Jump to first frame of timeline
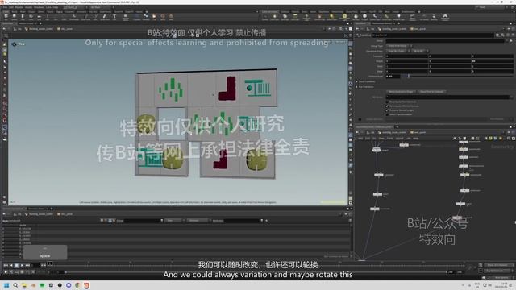Viewport: 516px width, 290px height. pyautogui.click(x=6, y=265)
